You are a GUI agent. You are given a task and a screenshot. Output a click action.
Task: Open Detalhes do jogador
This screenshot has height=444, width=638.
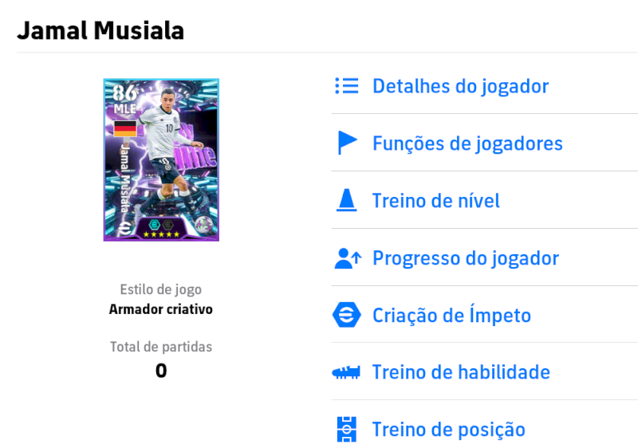pos(460,86)
